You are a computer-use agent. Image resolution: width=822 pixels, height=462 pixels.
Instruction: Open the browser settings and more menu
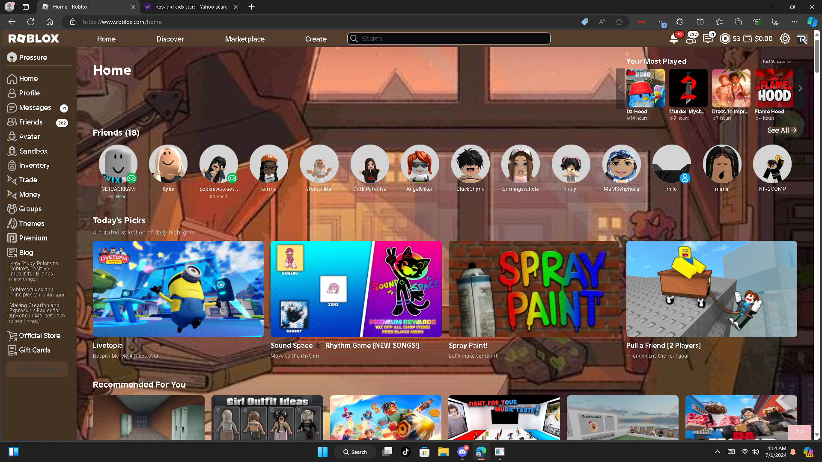click(795, 22)
